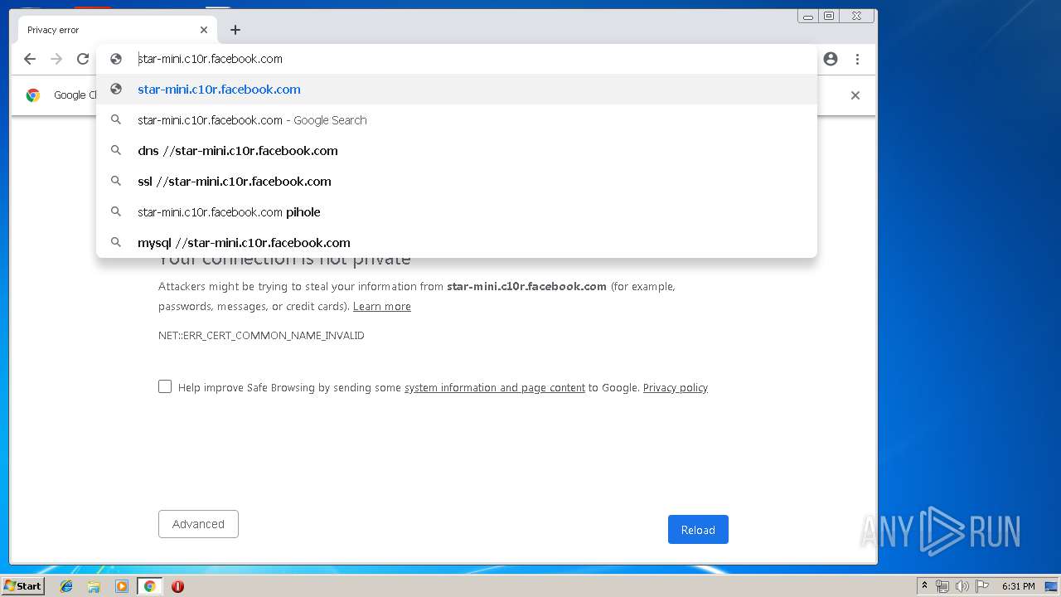Click the Google Chrome logo in infobar

[33, 95]
